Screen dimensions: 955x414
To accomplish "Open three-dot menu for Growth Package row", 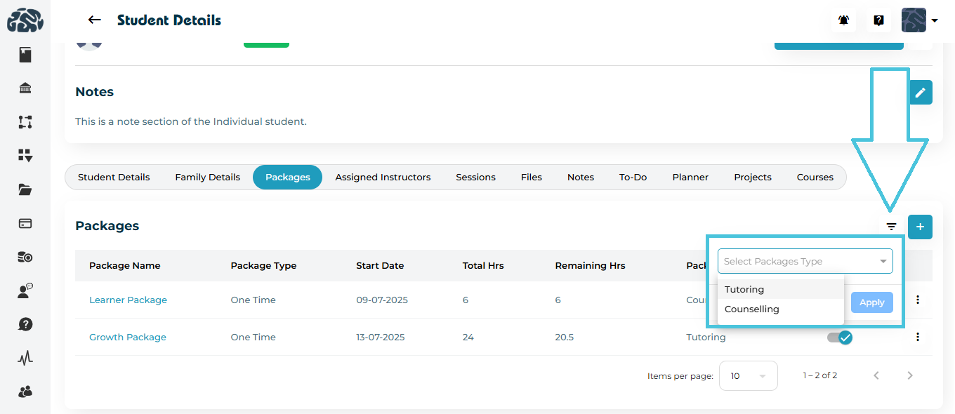I will point(917,337).
